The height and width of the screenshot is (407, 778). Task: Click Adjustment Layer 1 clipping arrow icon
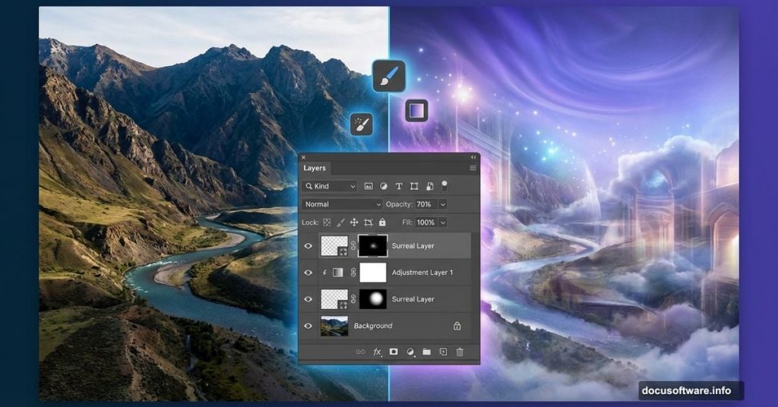pos(324,272)
